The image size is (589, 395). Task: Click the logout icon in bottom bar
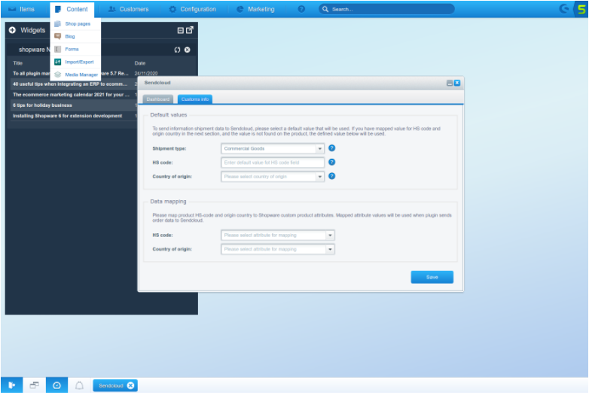[x=11, y=385]
